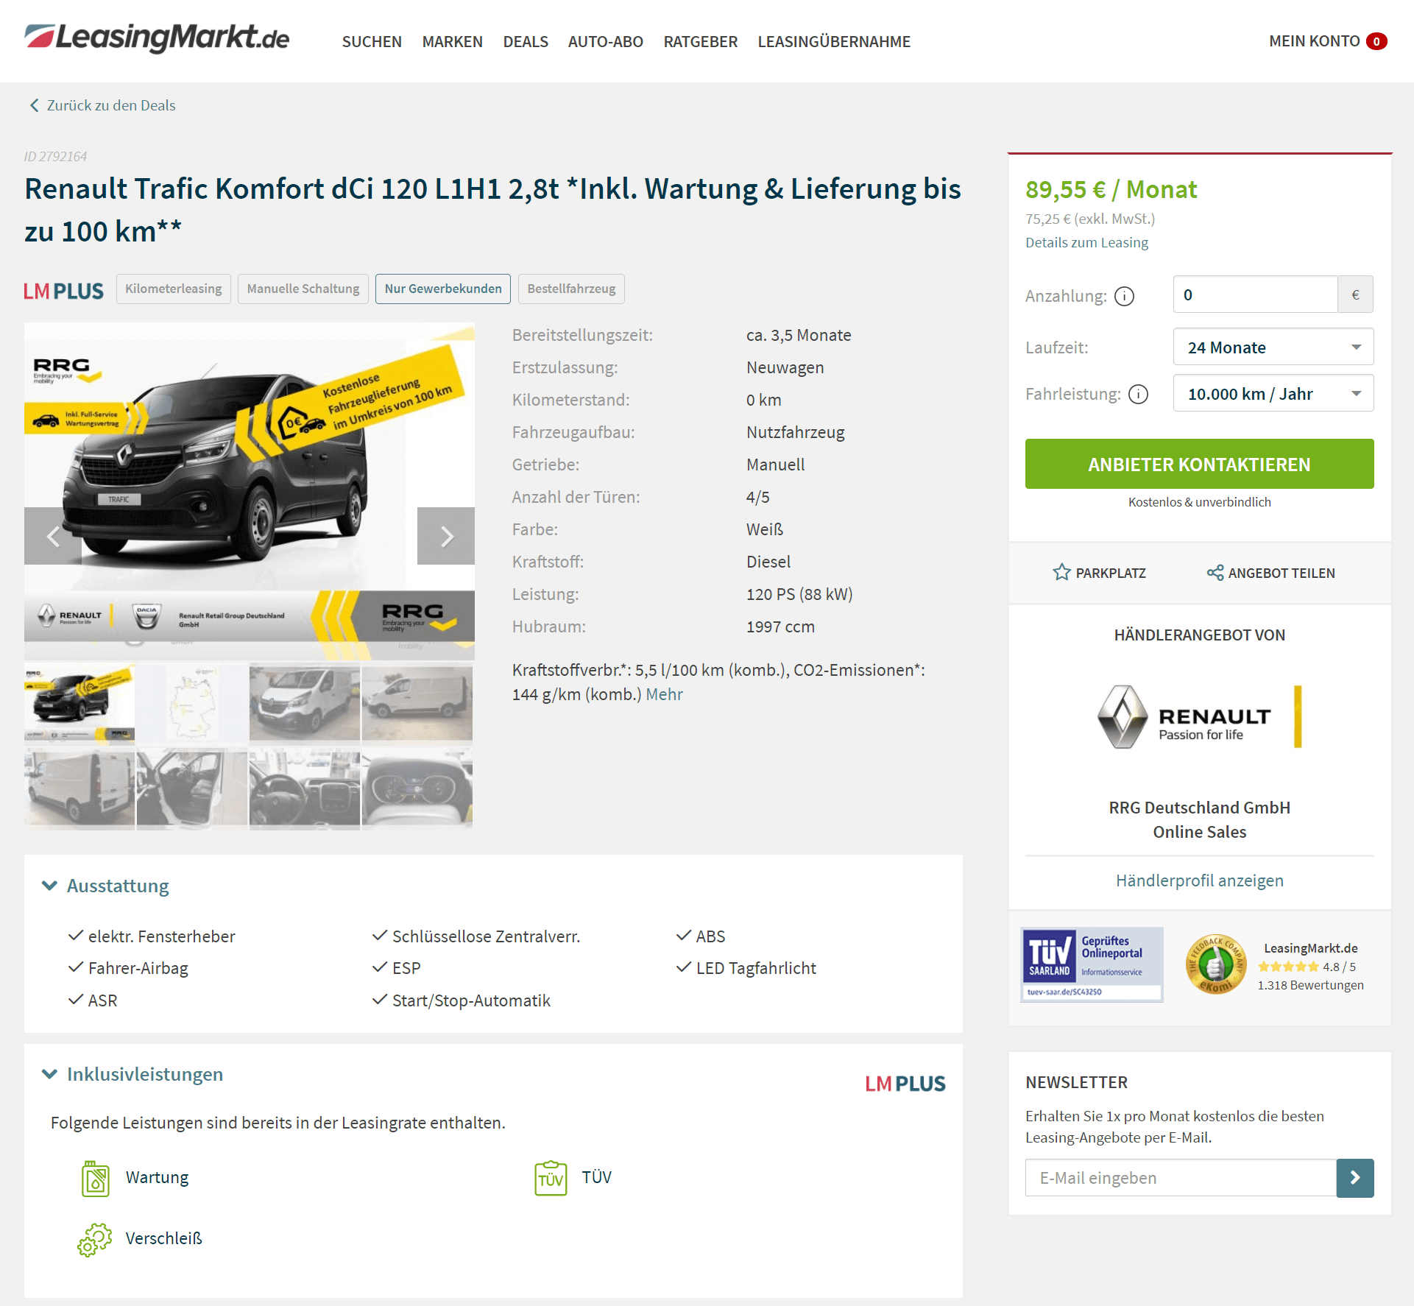Click the Anzahlung info icon

click(1124, 296)
